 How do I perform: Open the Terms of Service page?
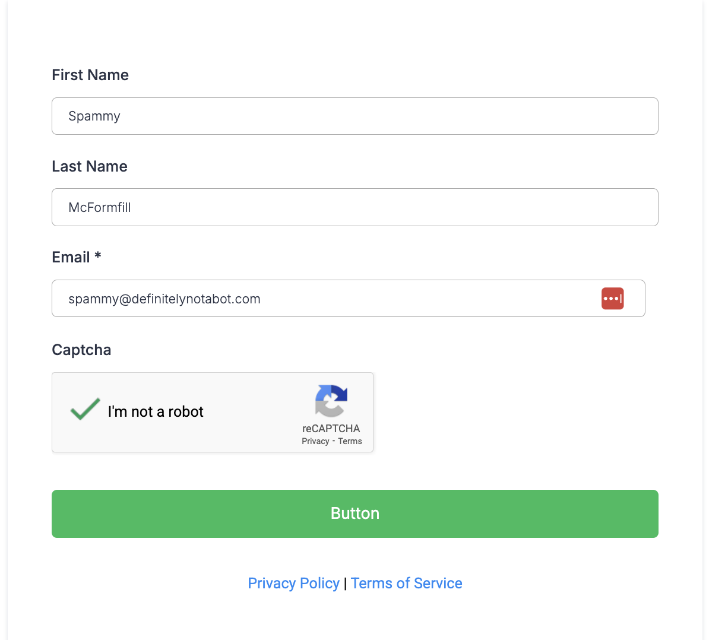406,583
